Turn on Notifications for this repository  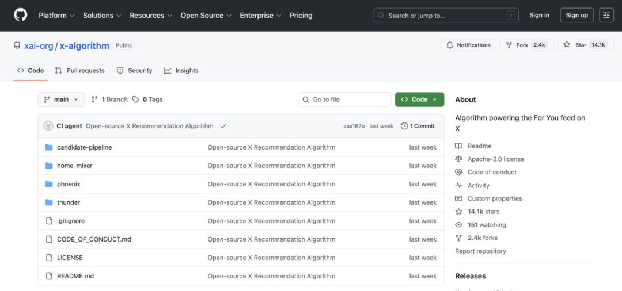[x=468, y=45]
